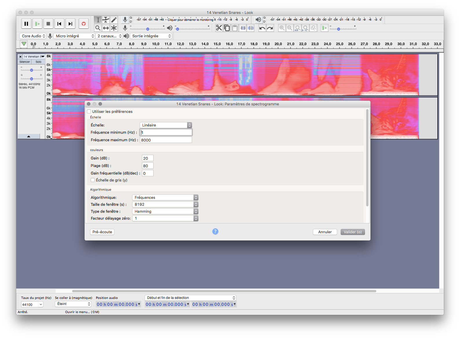Open the 'Sortie intégrée' output dropdown
The width and height of the screenshot is (460, 338).
(151, 36)
